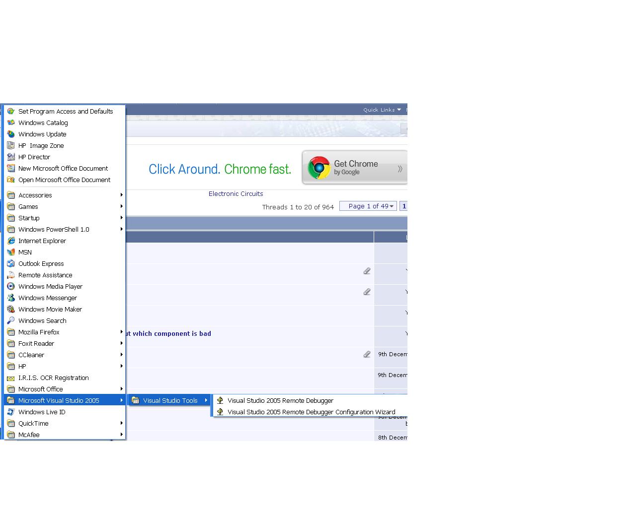
Task: Expand the Microsoft Office submenu arrow
Action: (121, 389)
